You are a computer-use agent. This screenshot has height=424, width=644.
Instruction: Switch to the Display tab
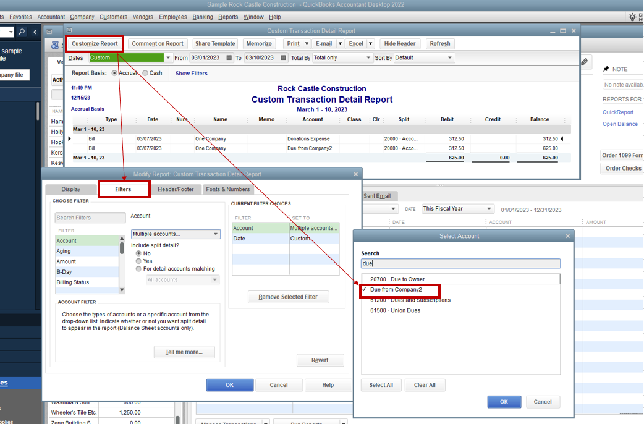[70, 189]
